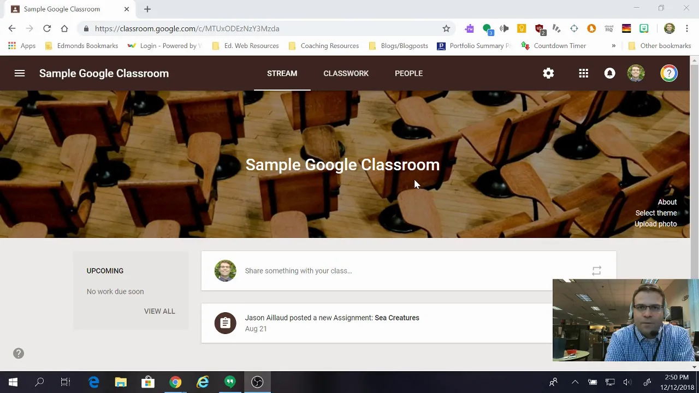
Task: Open Classroom notifications bell
Action: click(610, 73)
